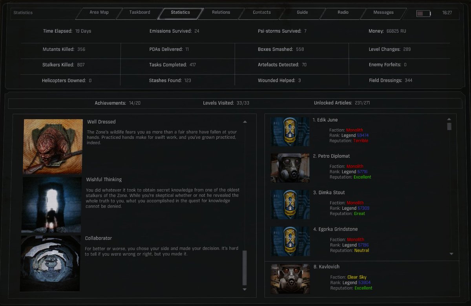
Task: Click the 'Unlocked Articles: 231/271' counter
Action: [x=342, y=103]
